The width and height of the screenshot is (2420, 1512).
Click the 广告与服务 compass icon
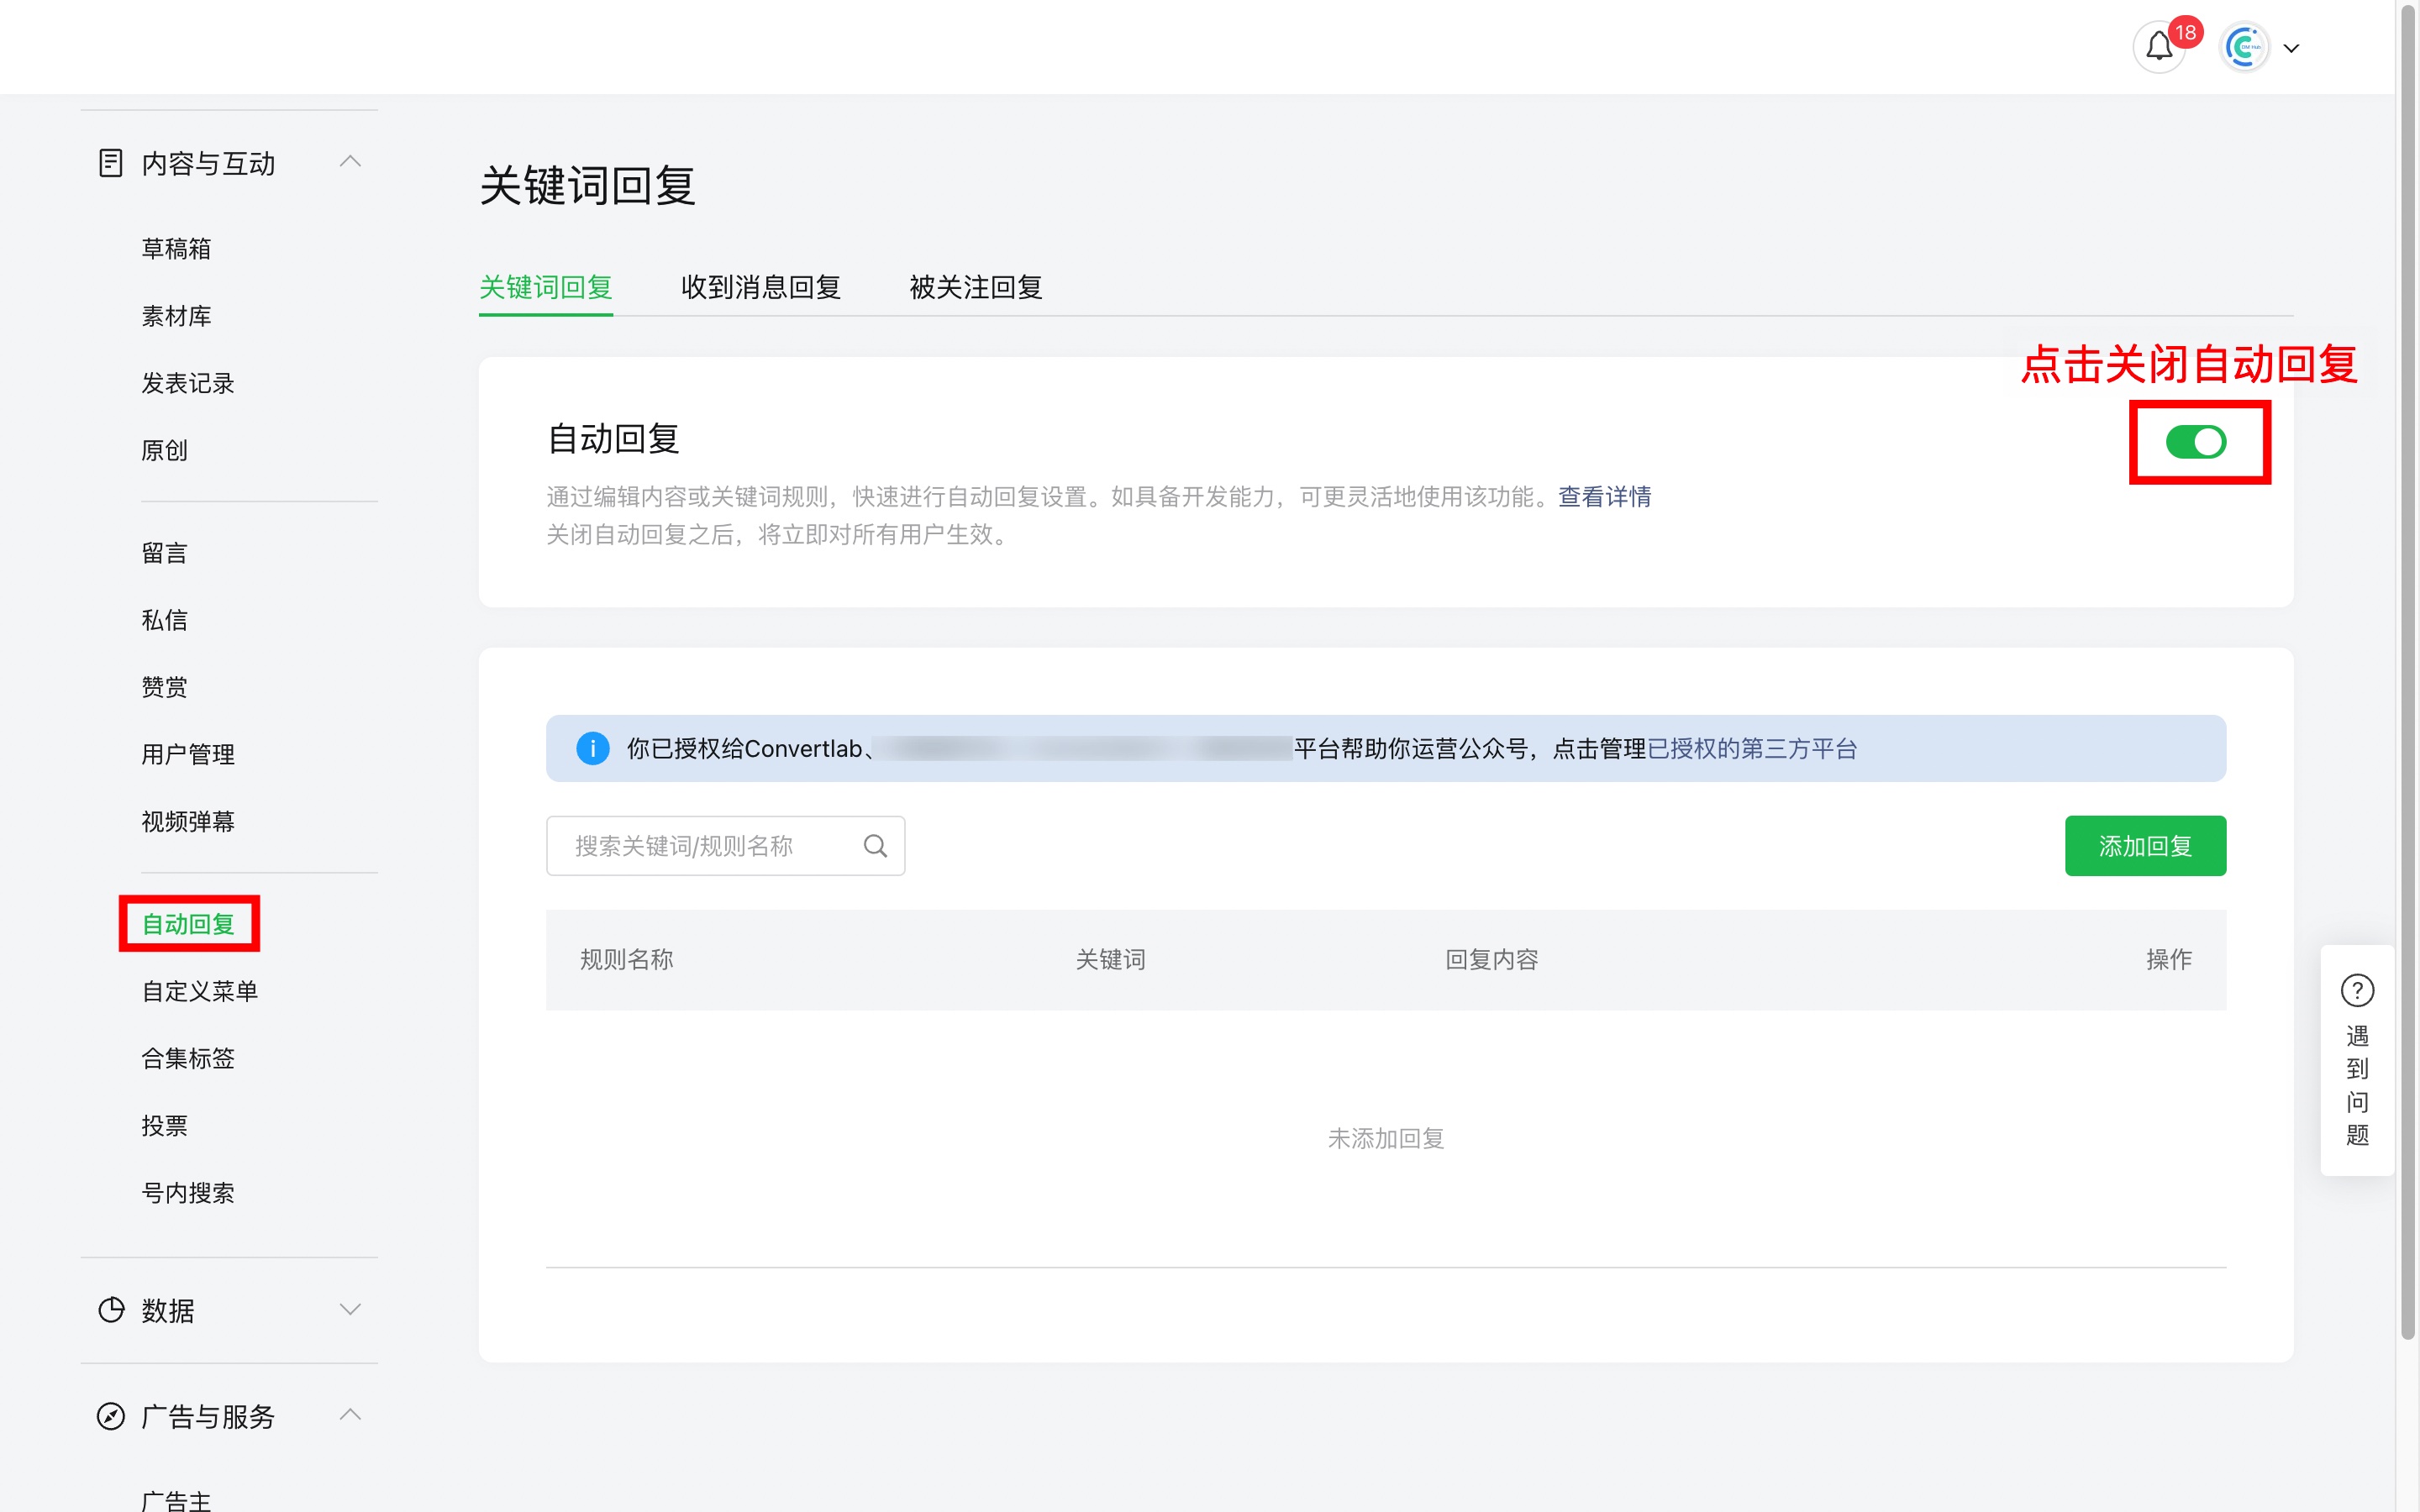pyautogui.click(x=110, y=1416)
